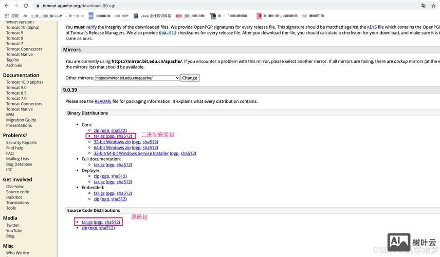Reload the page with the refresh icon

coord(26,6)
